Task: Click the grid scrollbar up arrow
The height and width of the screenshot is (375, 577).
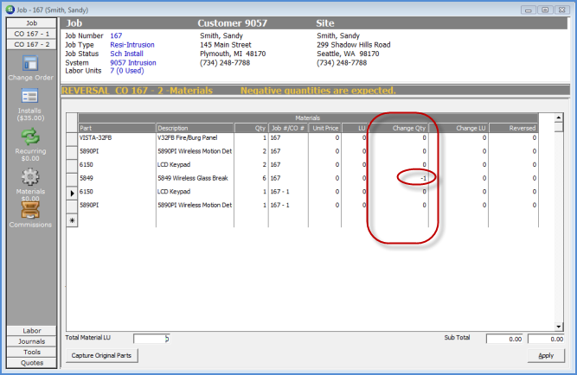Action: [x=559, y=118]
